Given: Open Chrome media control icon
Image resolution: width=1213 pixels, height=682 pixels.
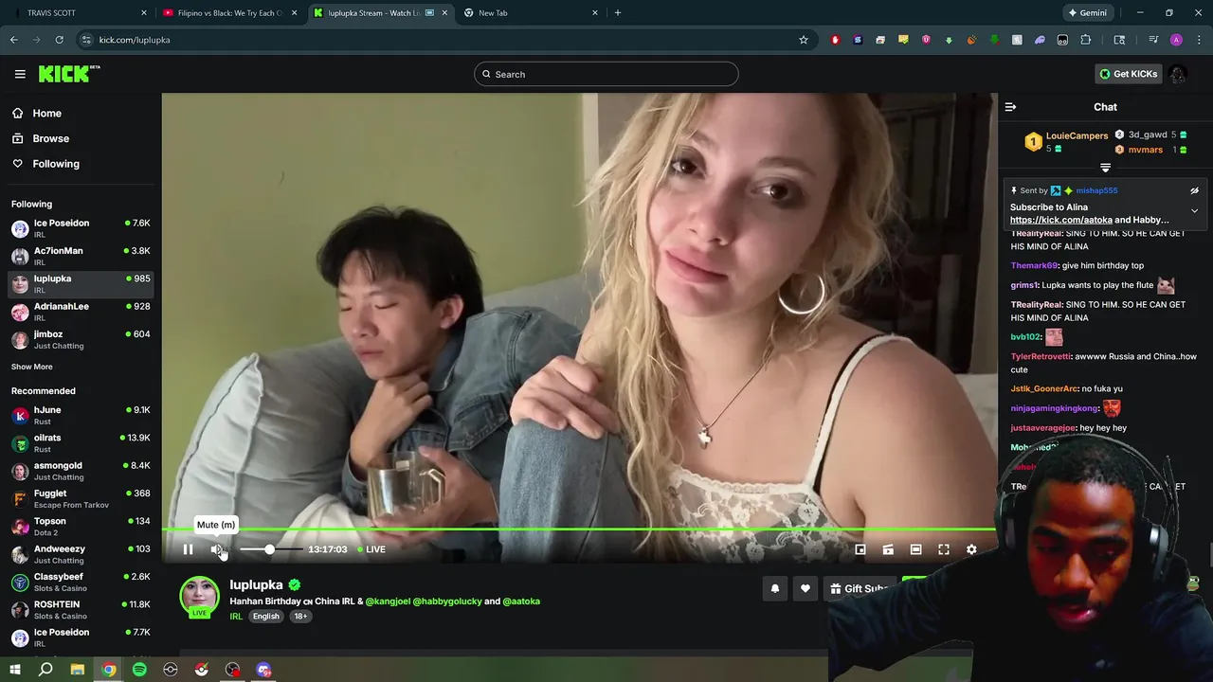Looking at the screenshot, I should (1153, 40).
